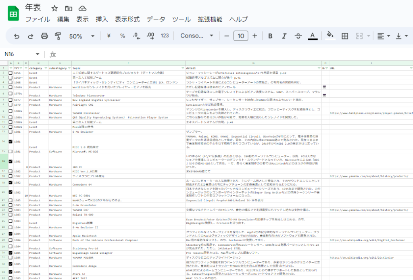Uncheck the checkbox in row 20 (NEC PC-9801)
413x280 pixels.
click(x=10, y=192)
